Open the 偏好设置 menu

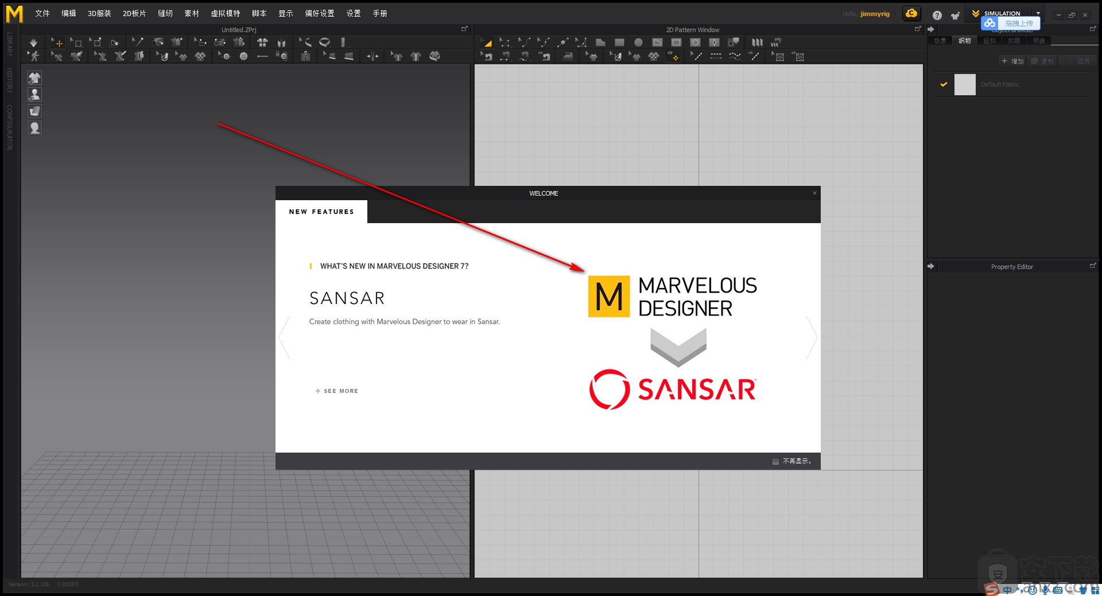pos(320,13)
